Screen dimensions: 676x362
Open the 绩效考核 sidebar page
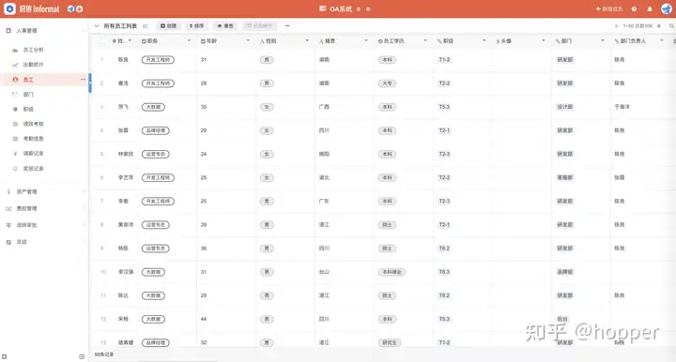[44, 124]
